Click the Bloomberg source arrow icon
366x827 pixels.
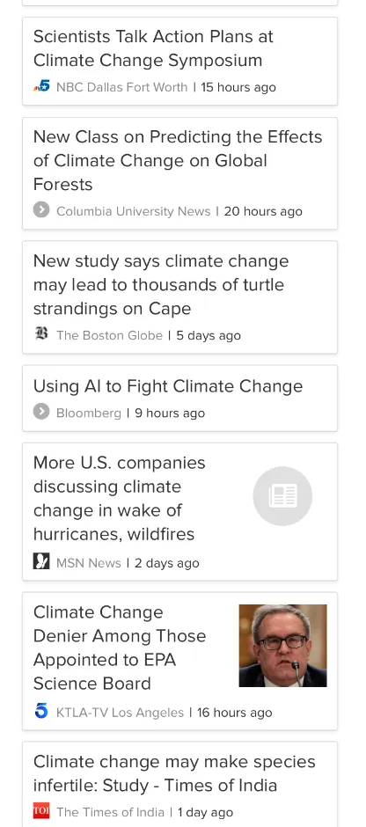[41, 412]
